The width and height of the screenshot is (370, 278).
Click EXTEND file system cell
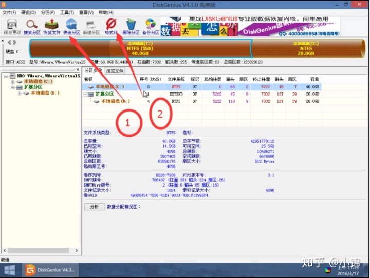176,94
